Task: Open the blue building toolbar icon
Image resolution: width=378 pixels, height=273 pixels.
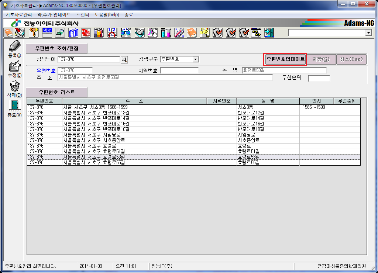Action: click(73, 32)
